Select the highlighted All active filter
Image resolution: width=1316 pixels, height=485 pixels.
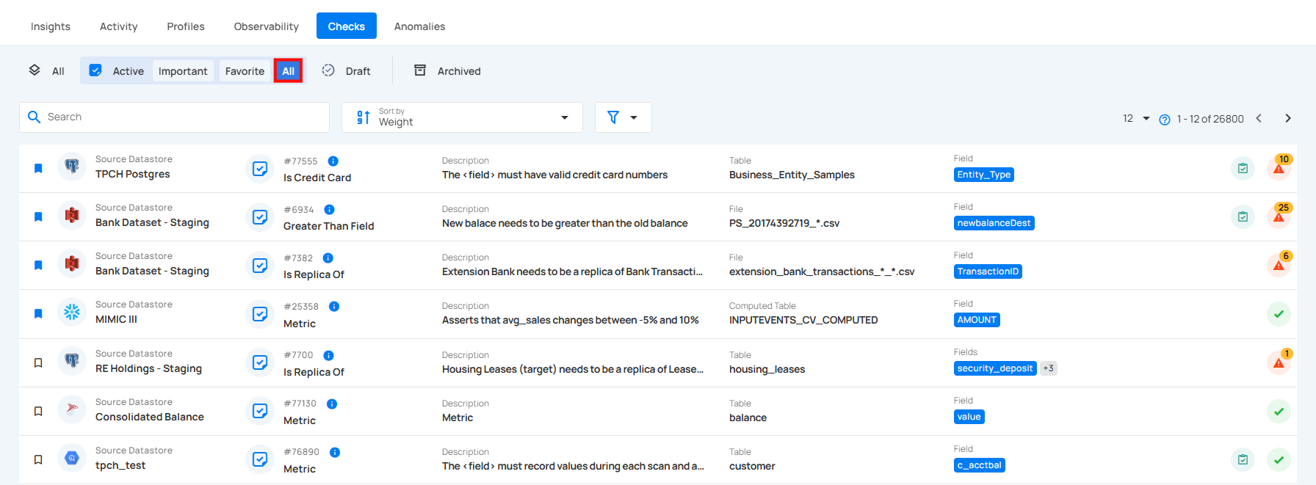click(288, 71)
